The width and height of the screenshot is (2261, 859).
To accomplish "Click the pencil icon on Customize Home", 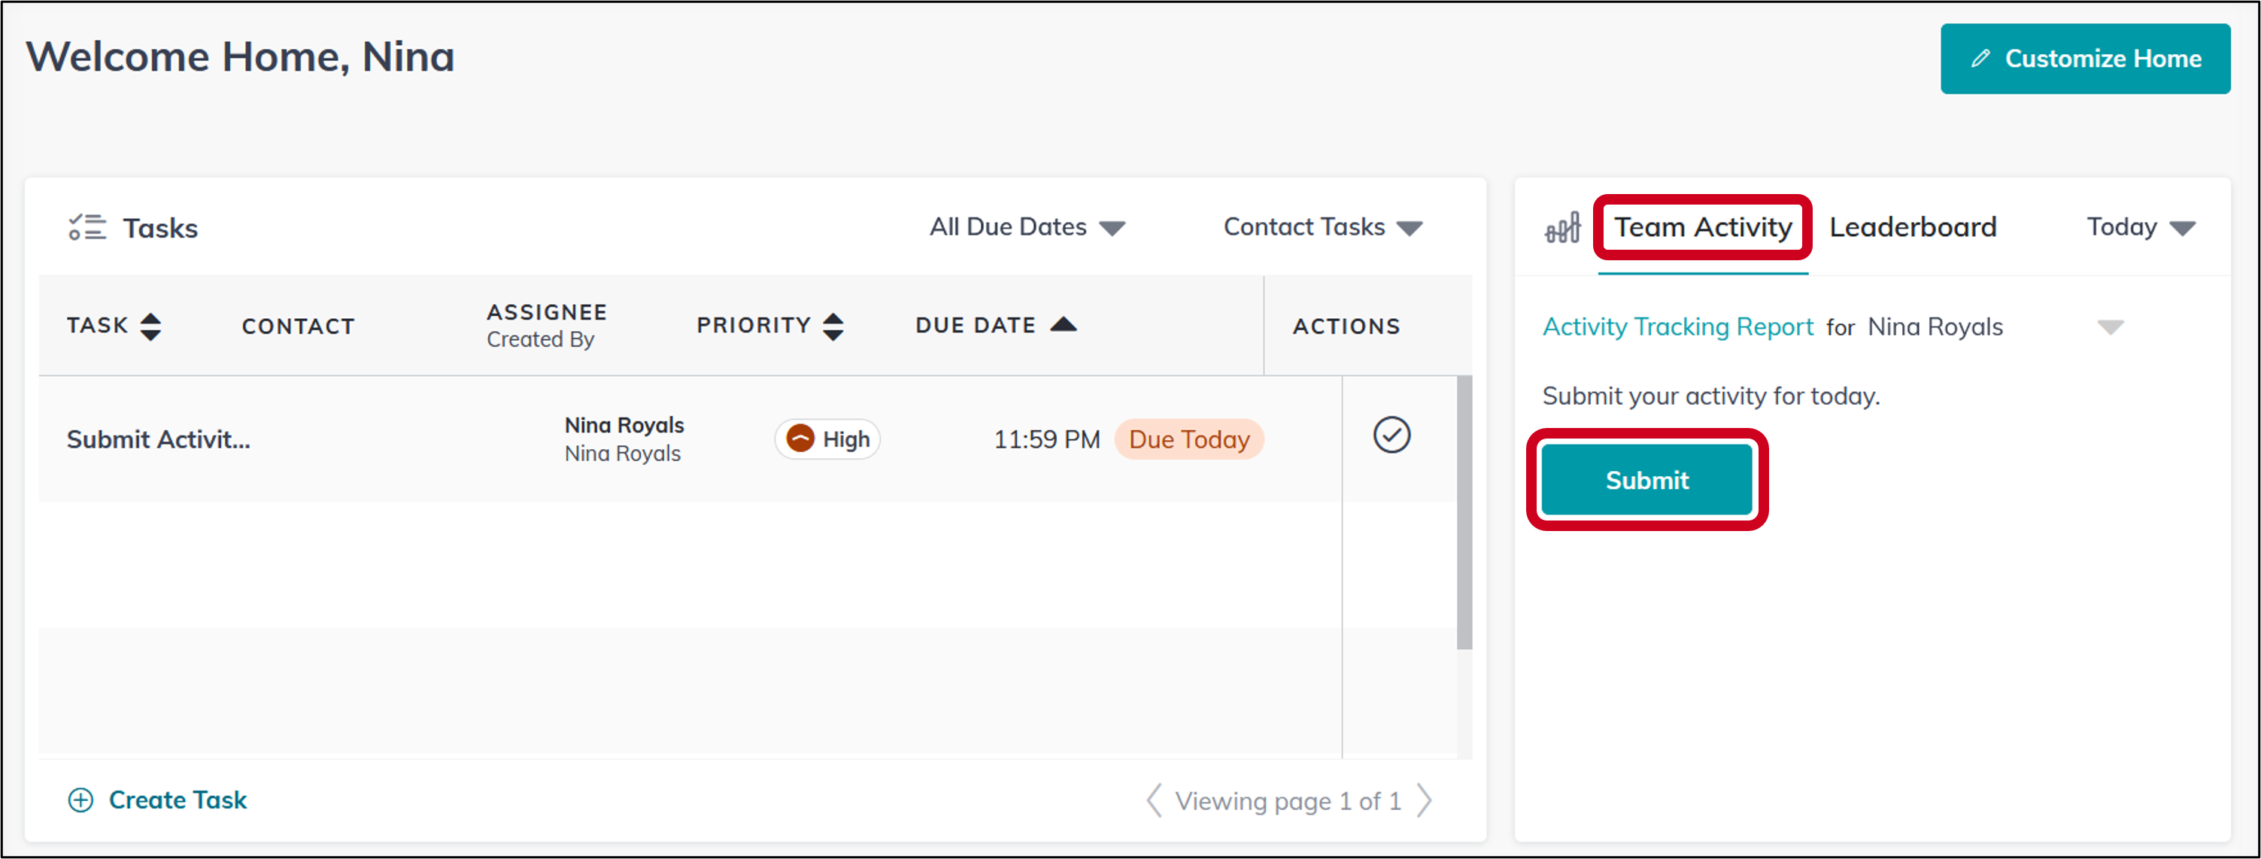I will (1980, 59).
